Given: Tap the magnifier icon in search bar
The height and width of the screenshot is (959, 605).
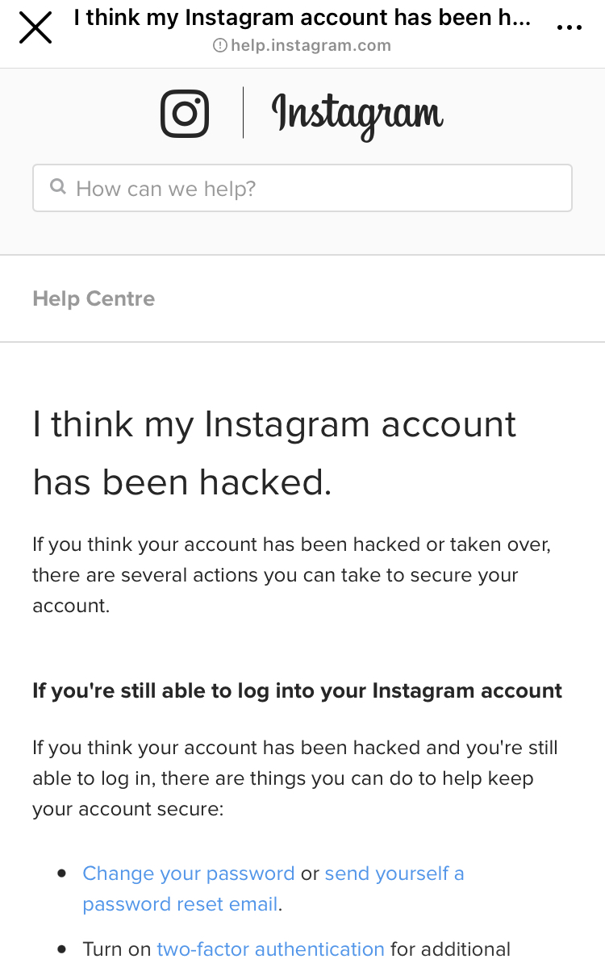Looking at the screenshot, I should pyautogui.click(x=58, y=187).
